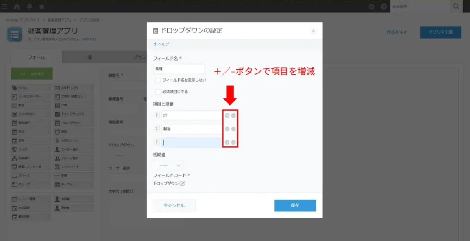
Task: Click kintone アプリストア in the breadcrumb
Action: click(23, 20)
